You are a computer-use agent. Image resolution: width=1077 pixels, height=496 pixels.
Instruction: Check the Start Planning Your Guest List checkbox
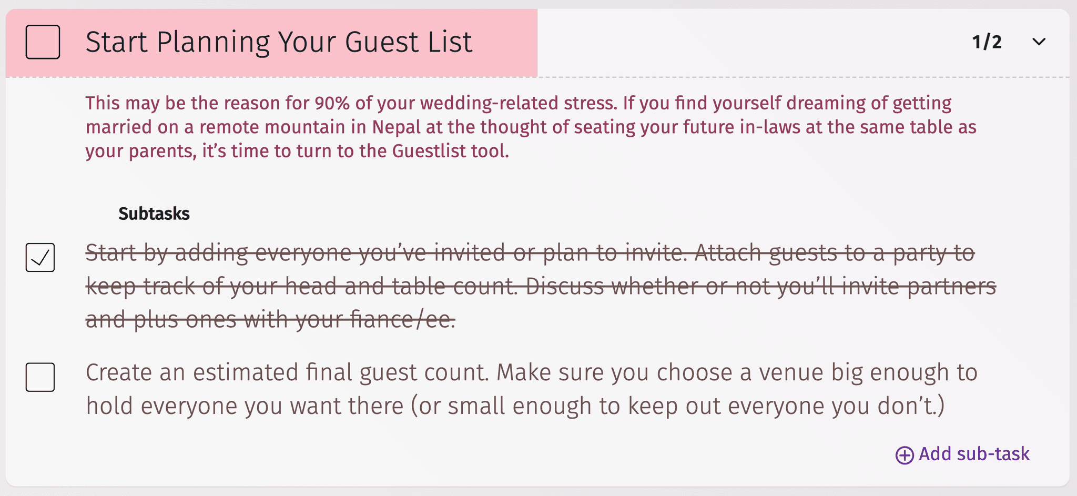coord(42,42)
